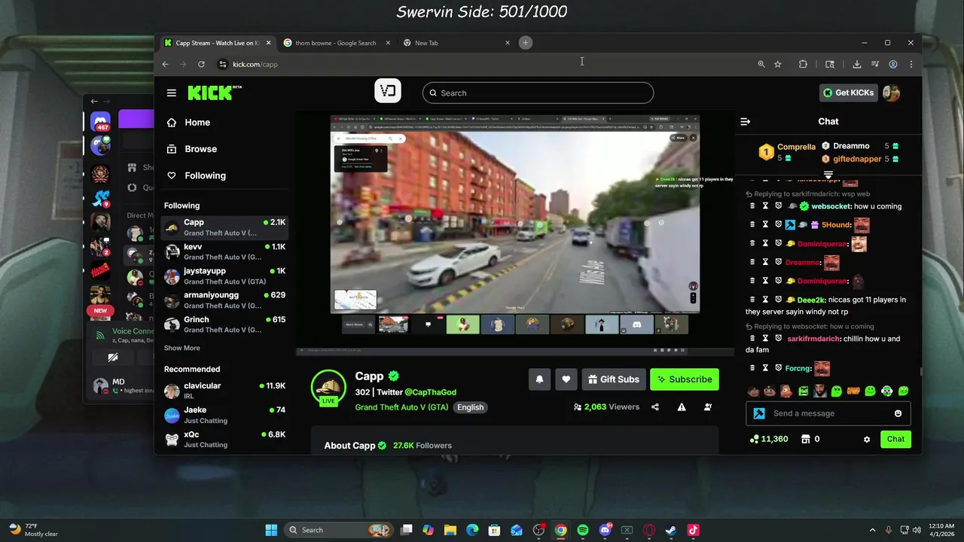This screenshot has width=964, height=542.
Task: Click the Kick search field
Action: click(538, 93)
